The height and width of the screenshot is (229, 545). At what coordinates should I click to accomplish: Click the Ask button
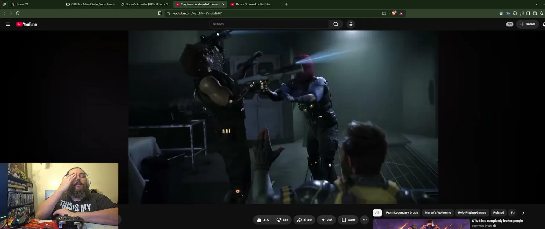pyautogui.click(x=327, y=220)
